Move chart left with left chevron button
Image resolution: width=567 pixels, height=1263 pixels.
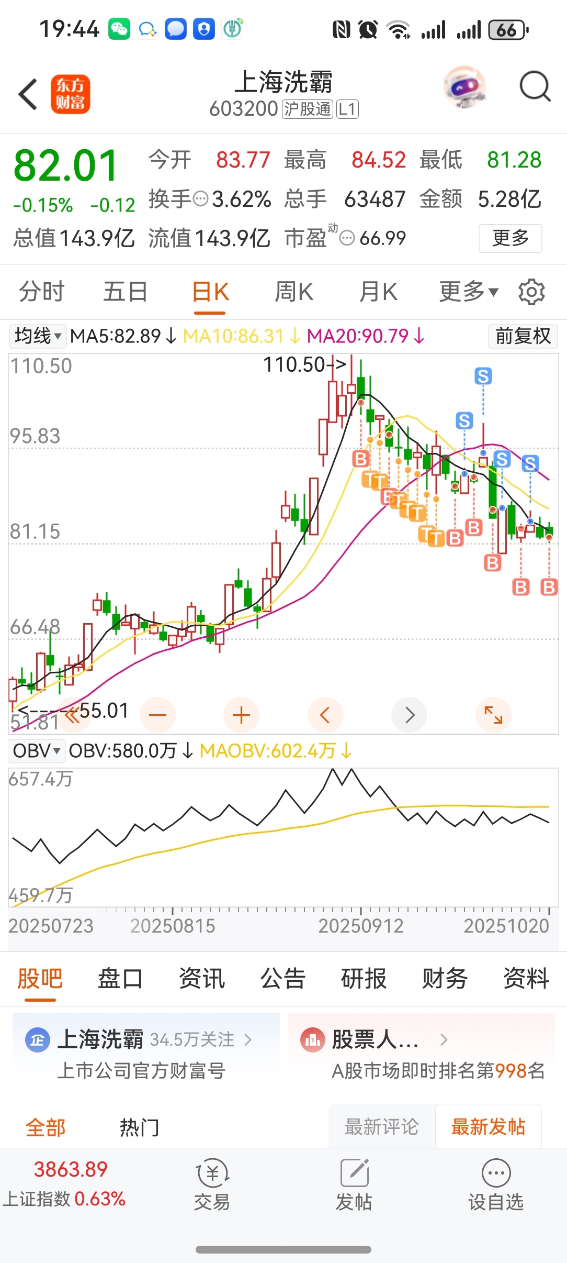coord(325,715)
